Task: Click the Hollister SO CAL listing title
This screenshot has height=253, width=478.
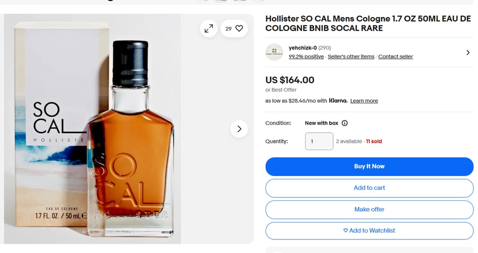Action: (368, 23)
